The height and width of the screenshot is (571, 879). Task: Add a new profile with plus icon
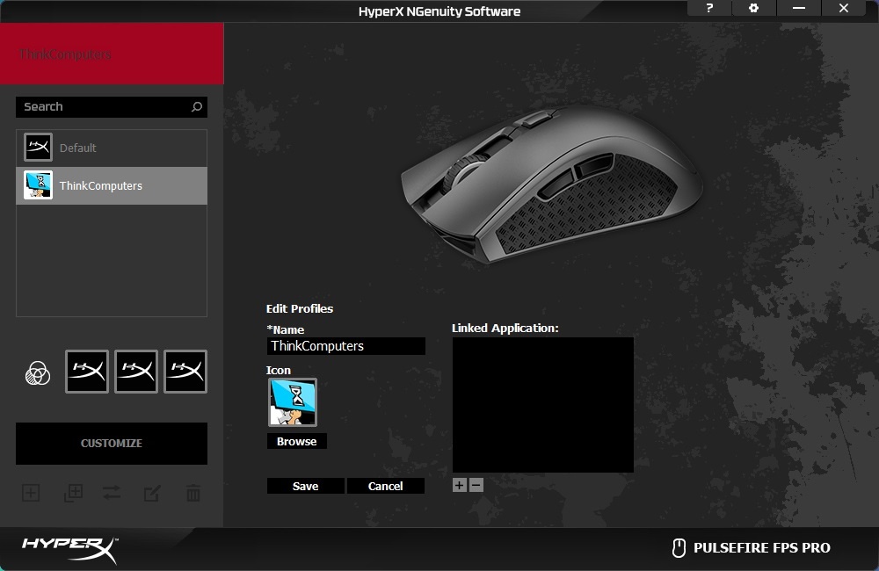click(x=31, y=493)
